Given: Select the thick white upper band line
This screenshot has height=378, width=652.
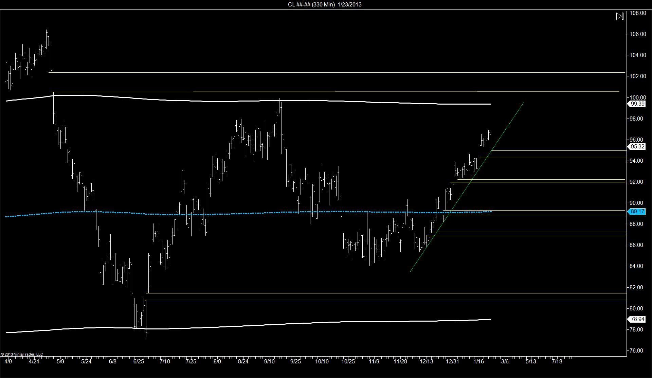Looking at the screenshot, I should pyautogui.click(x=248, y=100).
